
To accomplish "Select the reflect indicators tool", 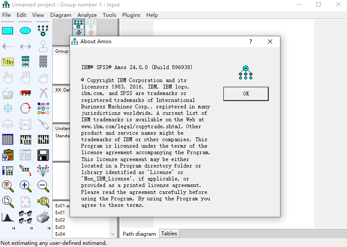I will pyautogui.click(x=43, y=108).
